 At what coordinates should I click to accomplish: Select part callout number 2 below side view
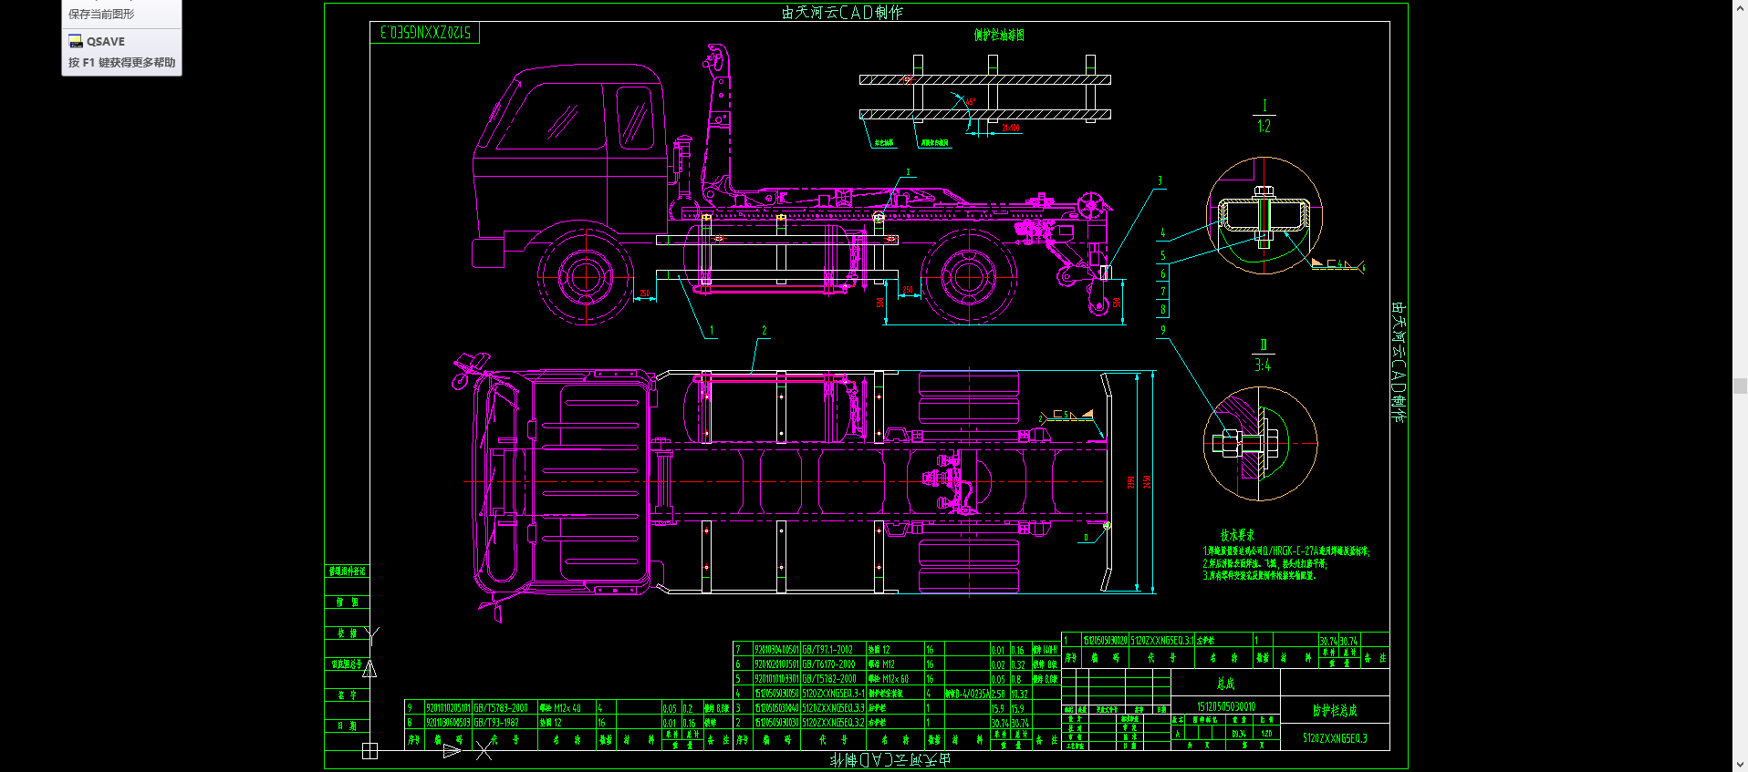point(765,331)
